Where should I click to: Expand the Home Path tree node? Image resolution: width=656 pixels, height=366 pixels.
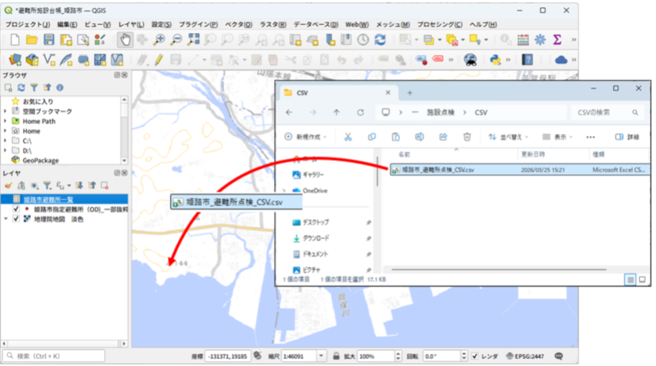point(6,122)
